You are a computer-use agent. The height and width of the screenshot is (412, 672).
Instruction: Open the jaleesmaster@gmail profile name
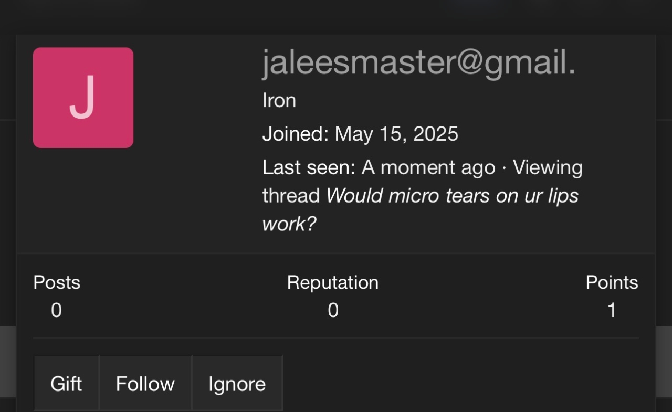coord(419,62)
